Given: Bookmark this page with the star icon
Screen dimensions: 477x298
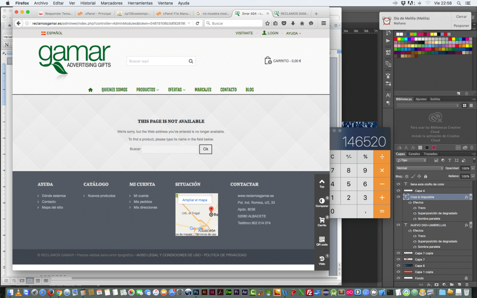Looking at the screenshot, I should [268, 23].
